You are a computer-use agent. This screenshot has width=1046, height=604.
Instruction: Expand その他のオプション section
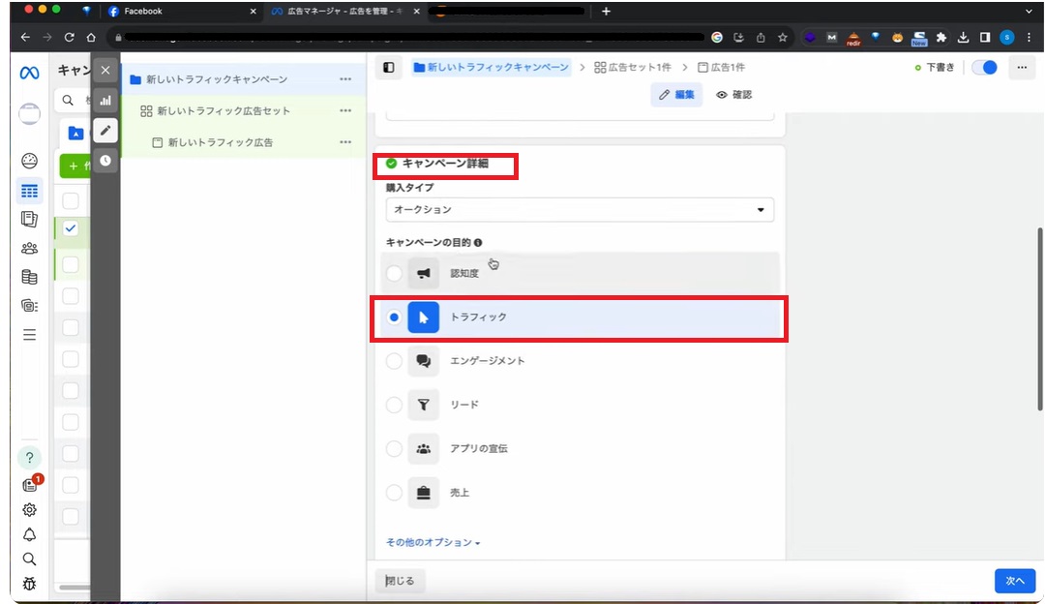pyautogui.click(x=433, y=543)
